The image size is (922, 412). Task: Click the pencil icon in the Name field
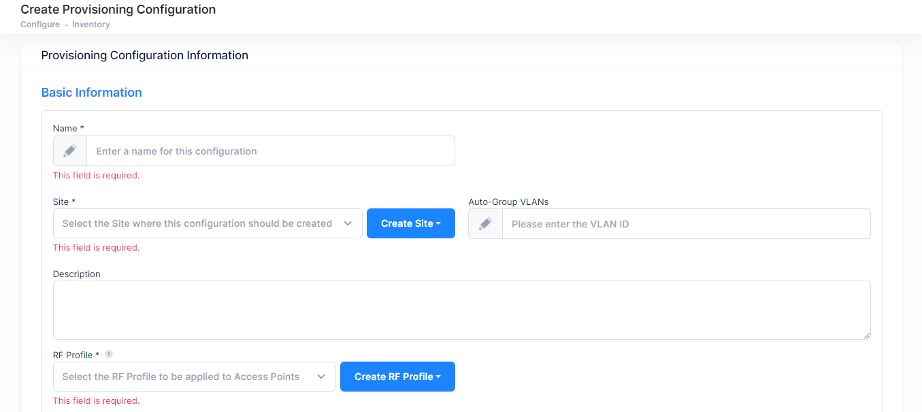[x=70, y=151]
